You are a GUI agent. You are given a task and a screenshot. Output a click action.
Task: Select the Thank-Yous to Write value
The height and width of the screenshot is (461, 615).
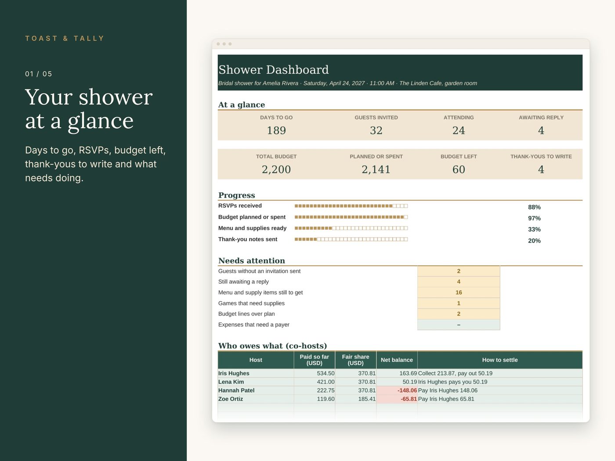point(541,169)
